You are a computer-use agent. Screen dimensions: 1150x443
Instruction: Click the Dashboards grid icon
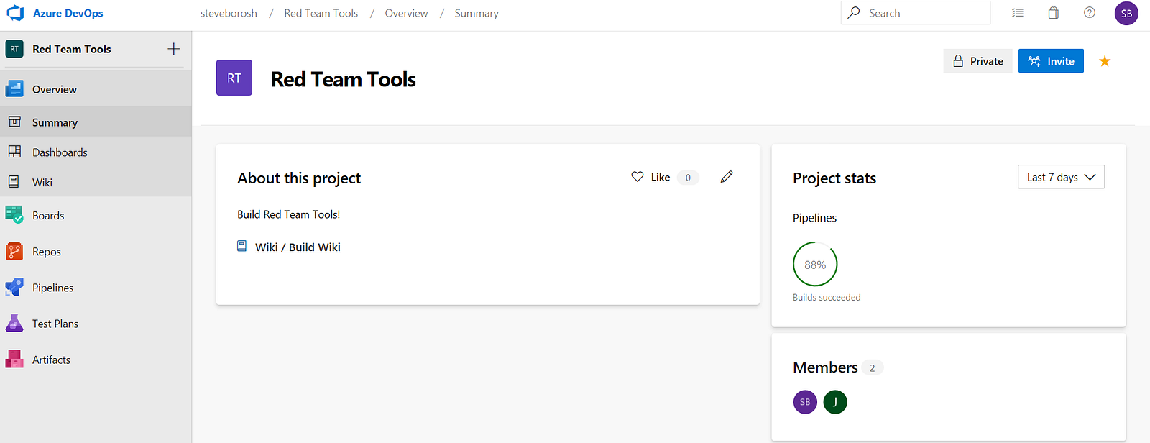(x=14, y=152)
